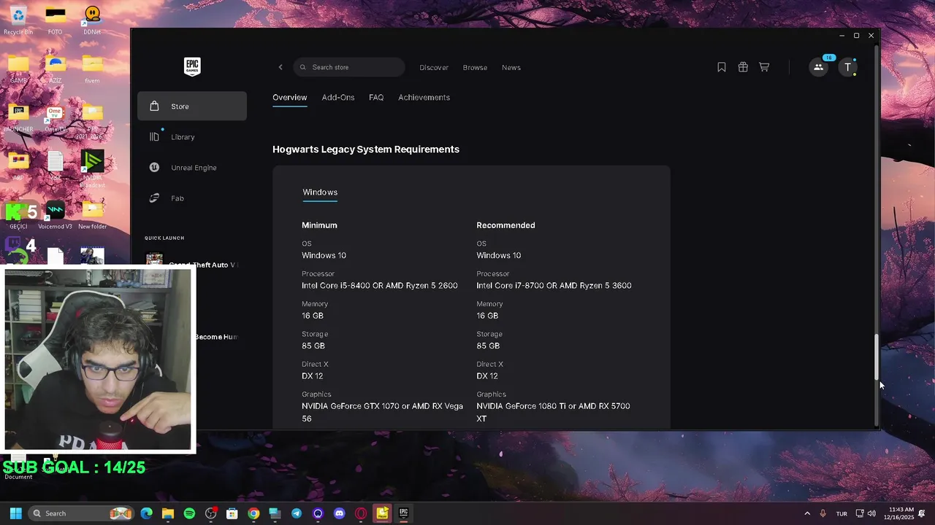The width and height of the screenshot is (935, 525).
Task: Launch Grand Theft Auto V quick launch thumbnail
Action: coord(154,260)
